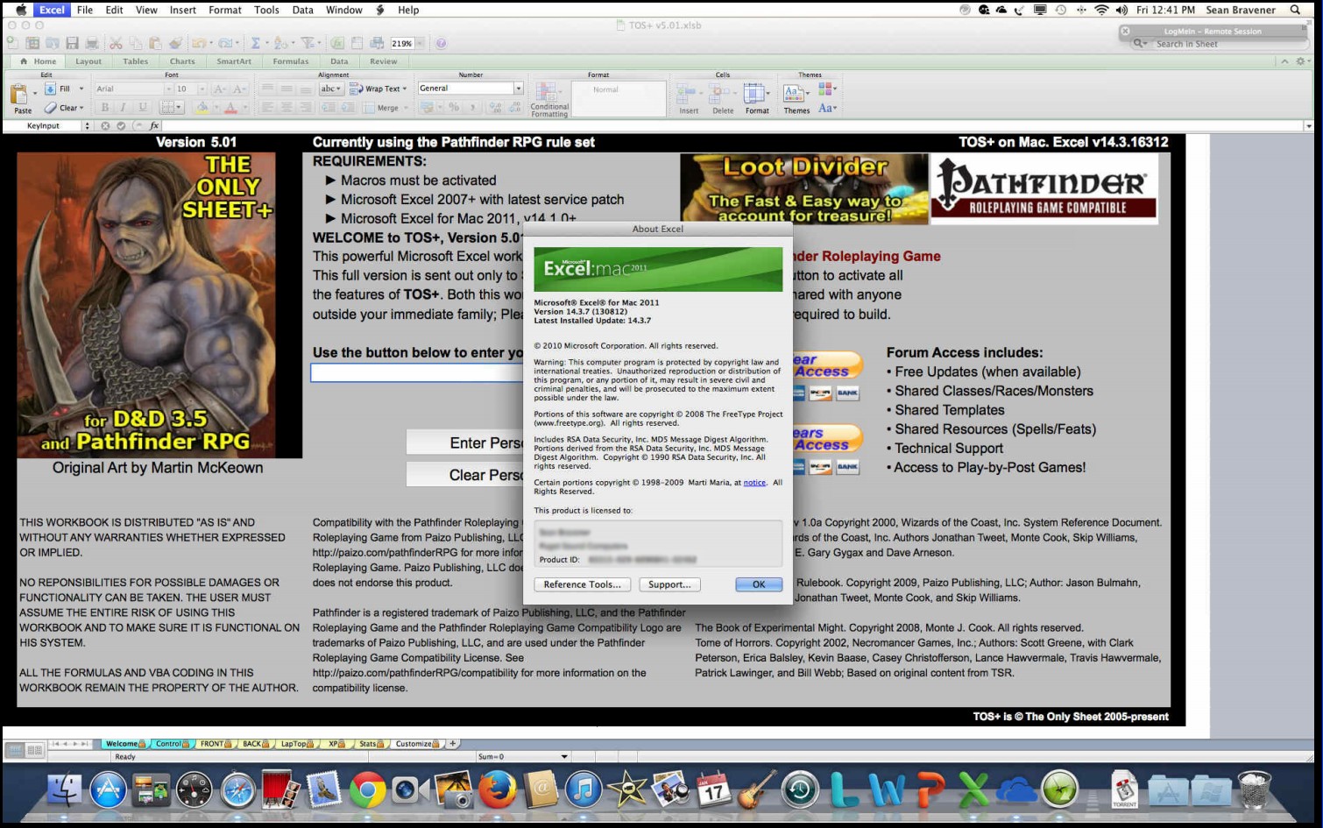
Task: Click the Format Cells ribbon icon
Action: tap(754, 93)
